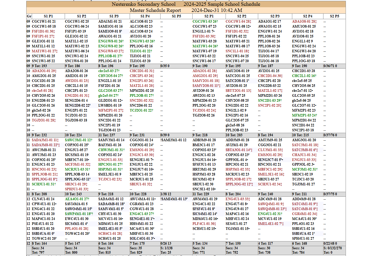This screenshot has height=256, width=366.
Task: Click the HRT3M1-01 course entry
Action: tap(204, 169)
